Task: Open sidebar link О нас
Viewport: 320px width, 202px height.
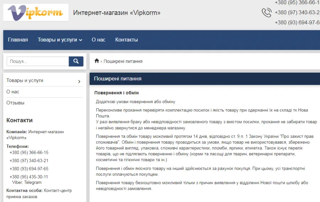Action: (x=13, y=92)
